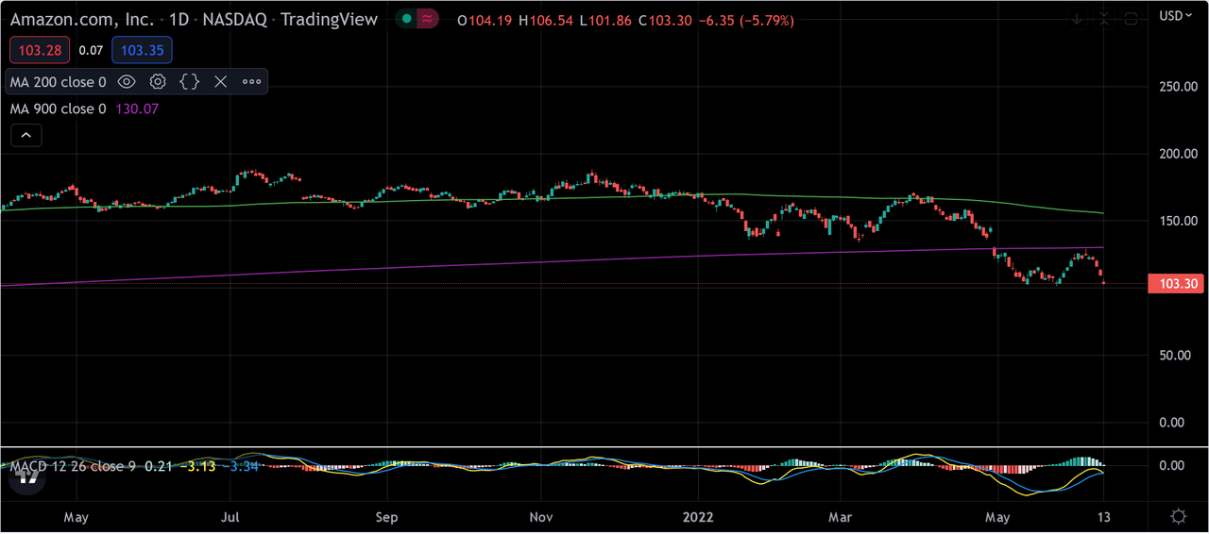This screenshot has width=1209, height=534.
Task: Open MA 200 indicator settings gear
Action: coord(158,82)
